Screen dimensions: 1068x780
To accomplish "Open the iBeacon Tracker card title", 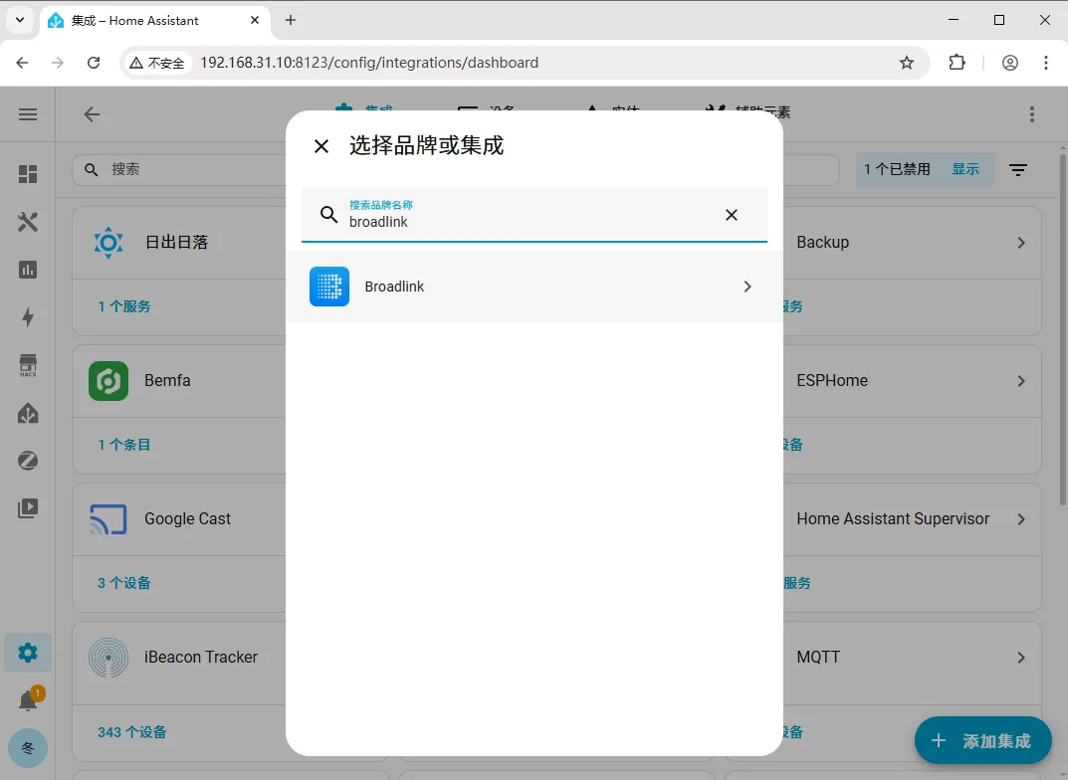I will (x=201, y=658).
